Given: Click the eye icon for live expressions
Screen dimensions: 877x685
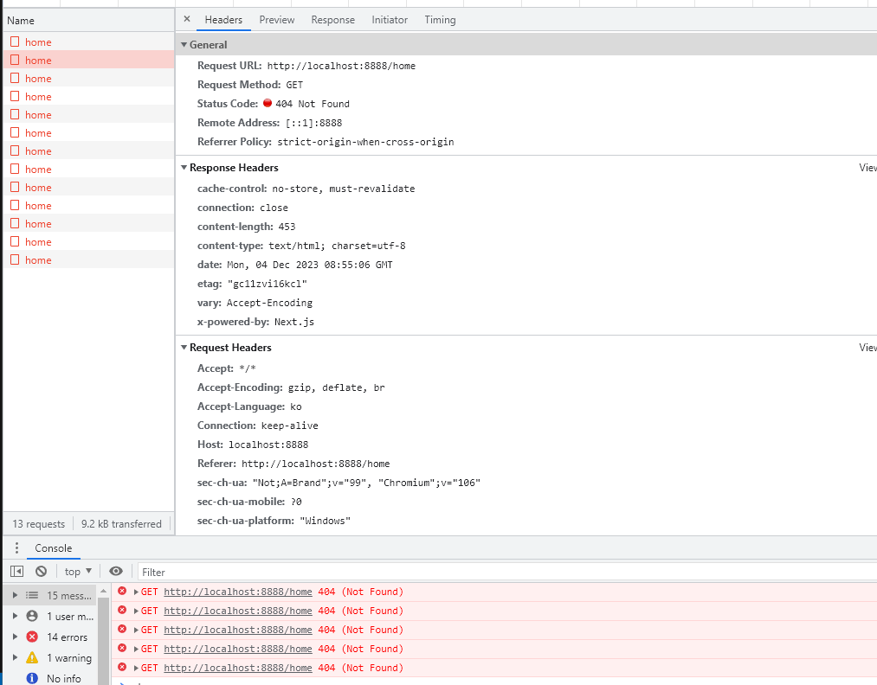Looking at the screenshot, I should tap(116, 571).
